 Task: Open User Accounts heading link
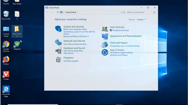click(x=117, y=27)
